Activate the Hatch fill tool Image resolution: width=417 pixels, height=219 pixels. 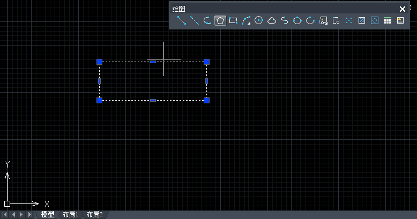click(x=362, y=21)
